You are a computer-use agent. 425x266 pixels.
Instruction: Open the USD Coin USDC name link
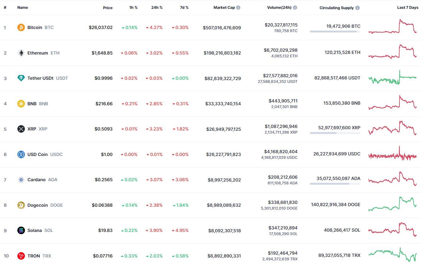[45, 154]
